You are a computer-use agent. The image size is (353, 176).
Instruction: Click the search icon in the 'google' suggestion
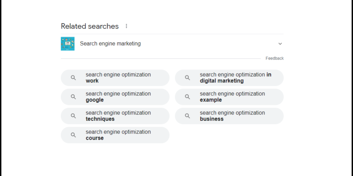click(x=73, y=97)
